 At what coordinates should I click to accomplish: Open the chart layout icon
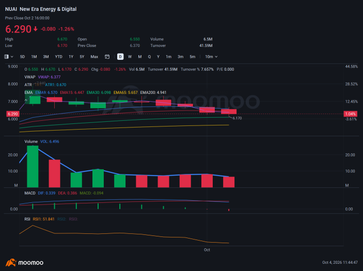point(7,57)
